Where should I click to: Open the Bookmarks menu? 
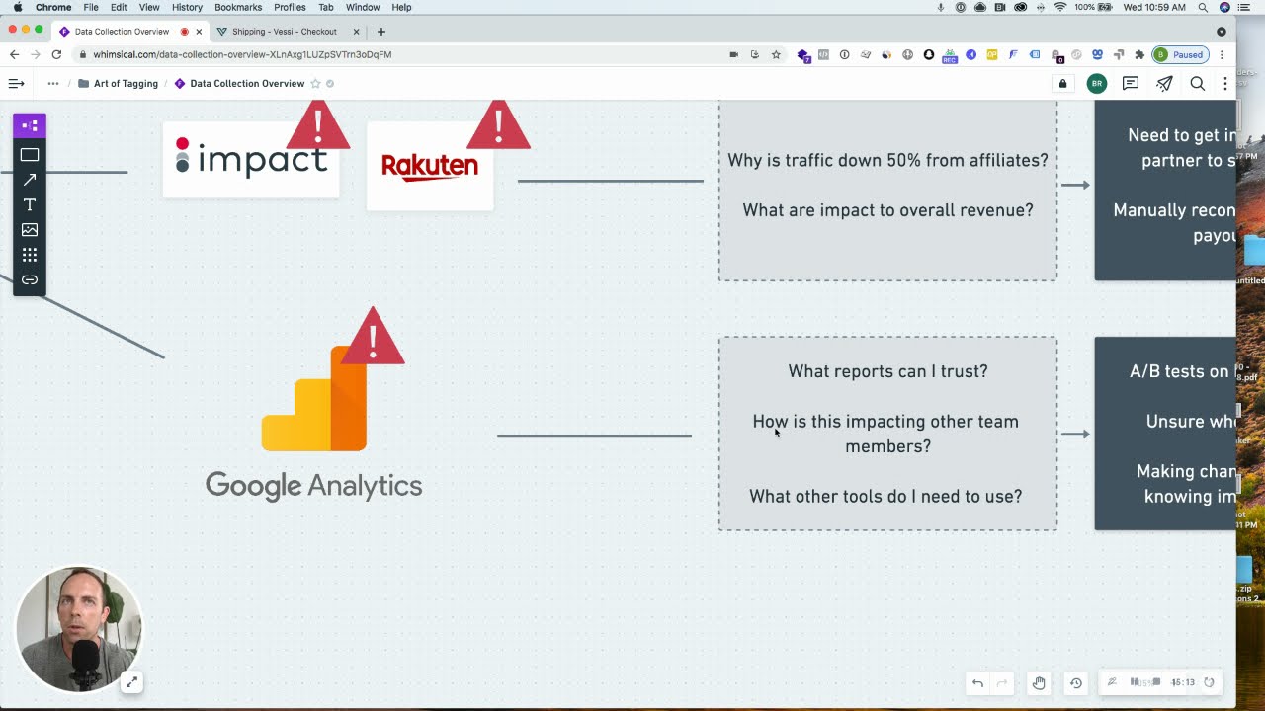[x=238, y=7]
